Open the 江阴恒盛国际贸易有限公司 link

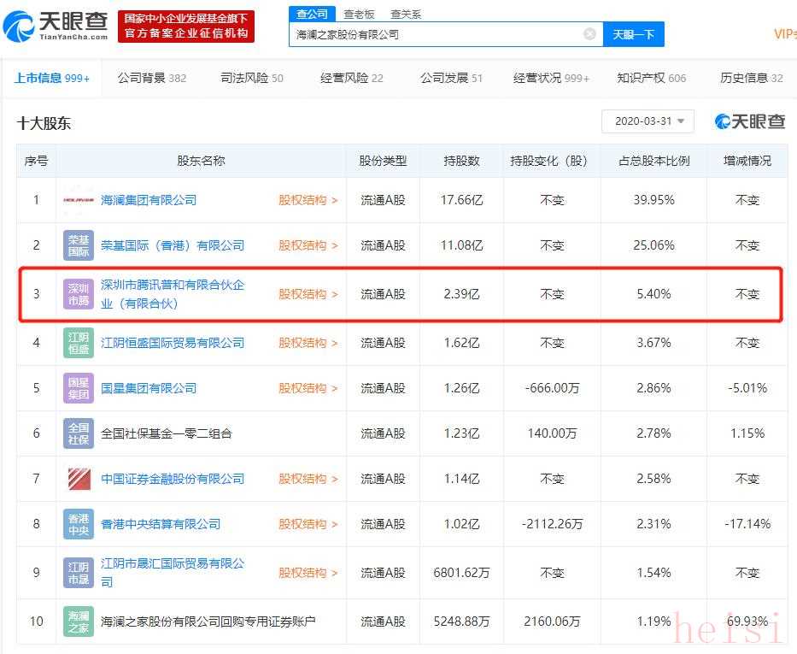(173, 343)
